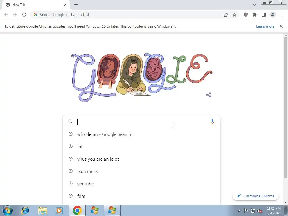Click inside the Google search box
Viewport: 288px width, 216px height.
142,121
